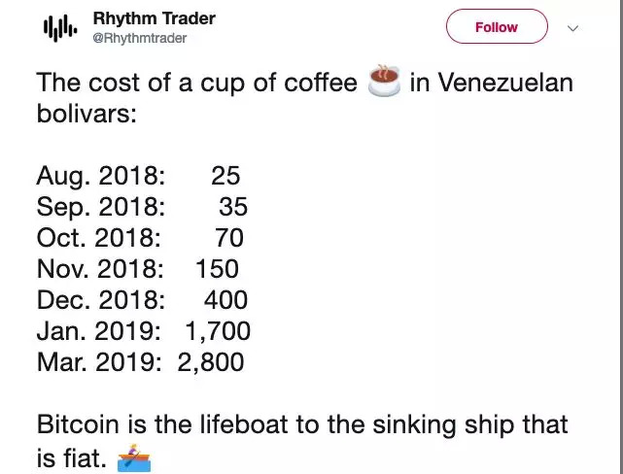Image resolution: width=623 pixels, height=474 pixels.
Task: Click the 'Aug. 2018:' date label
Action: 101,177
